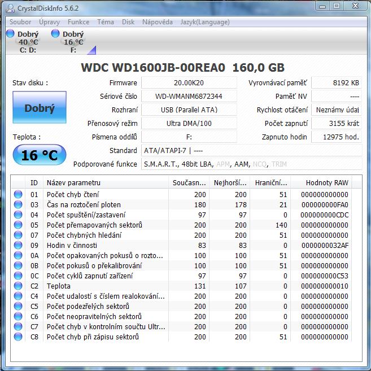
Task: Click RAW value 0000000032AF
Action: [325, 246]
